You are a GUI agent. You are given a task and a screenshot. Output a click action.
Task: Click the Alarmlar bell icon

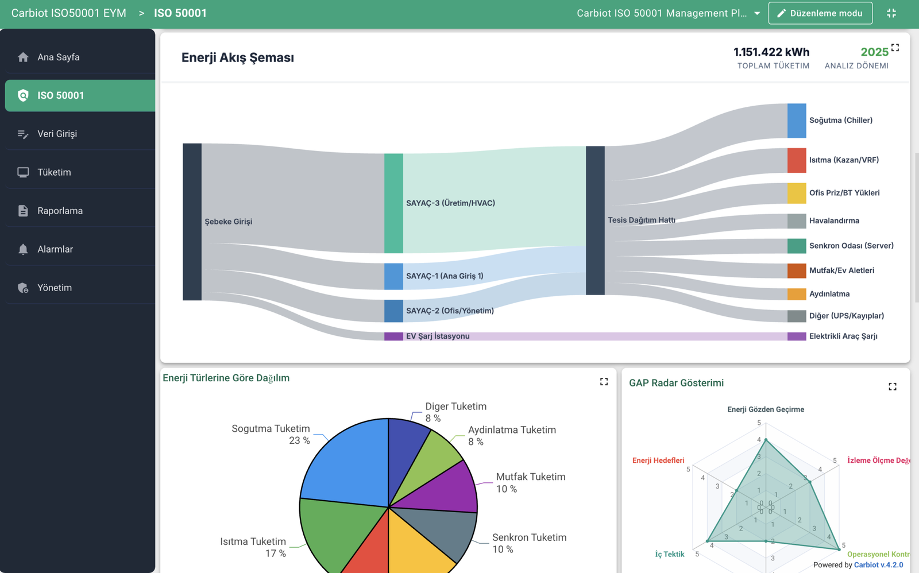click(x=23, y=249)
